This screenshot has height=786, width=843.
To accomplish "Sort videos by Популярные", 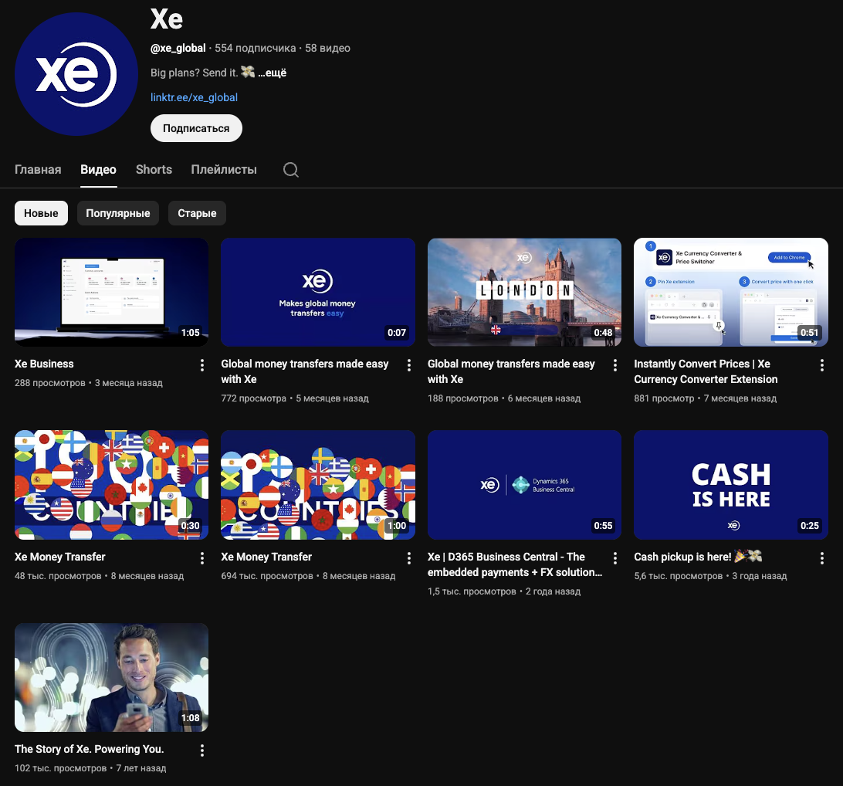I will pyautogui.click(x=118, y=213).
